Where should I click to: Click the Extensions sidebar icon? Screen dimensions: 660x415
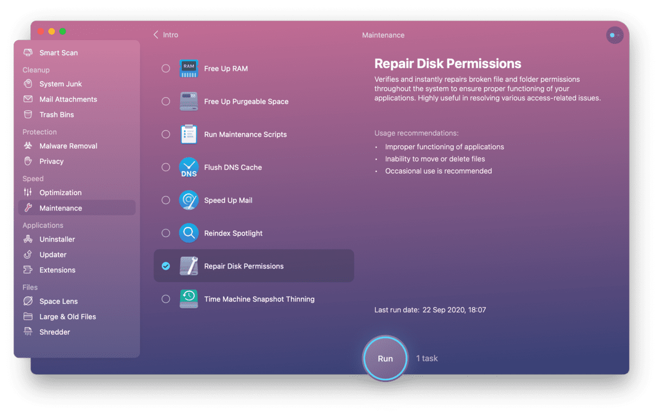point(28,270)
